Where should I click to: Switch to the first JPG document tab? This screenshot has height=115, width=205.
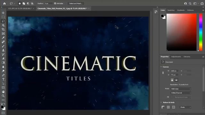coord(20,9)
